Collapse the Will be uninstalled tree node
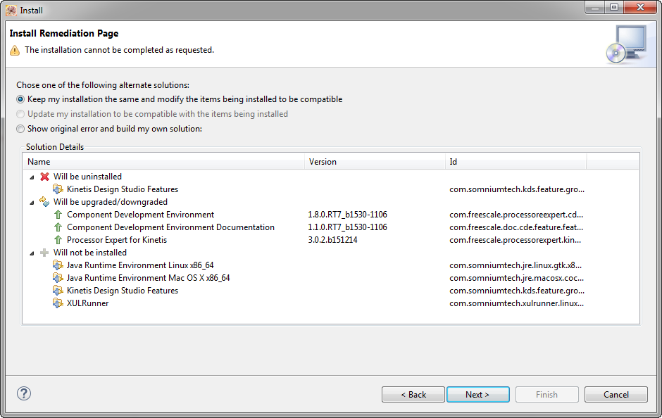The height and width of the screenshot is (418, 662). [31, 177]
